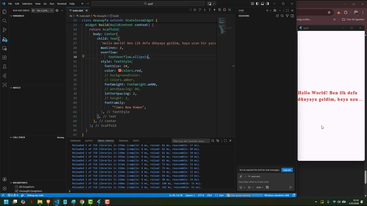
Task: Click the Describe what to build next field
Action: point(265,182)
